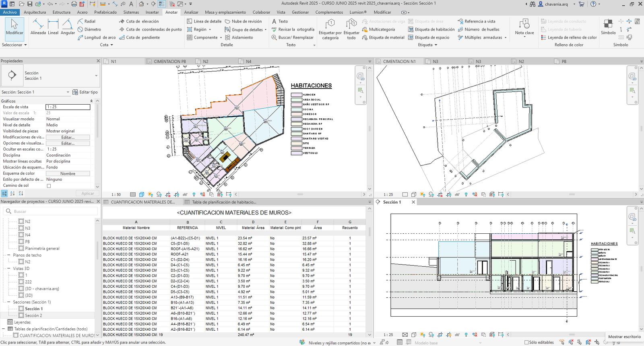Click the Print icon in quick access toolbar
The height and width of the screenshot is (346, 644).
click(x=74, y=4)
